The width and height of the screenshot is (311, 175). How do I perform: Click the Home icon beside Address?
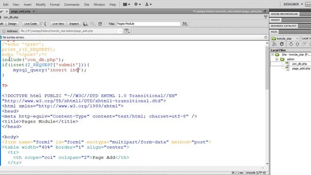coord(4,31)
